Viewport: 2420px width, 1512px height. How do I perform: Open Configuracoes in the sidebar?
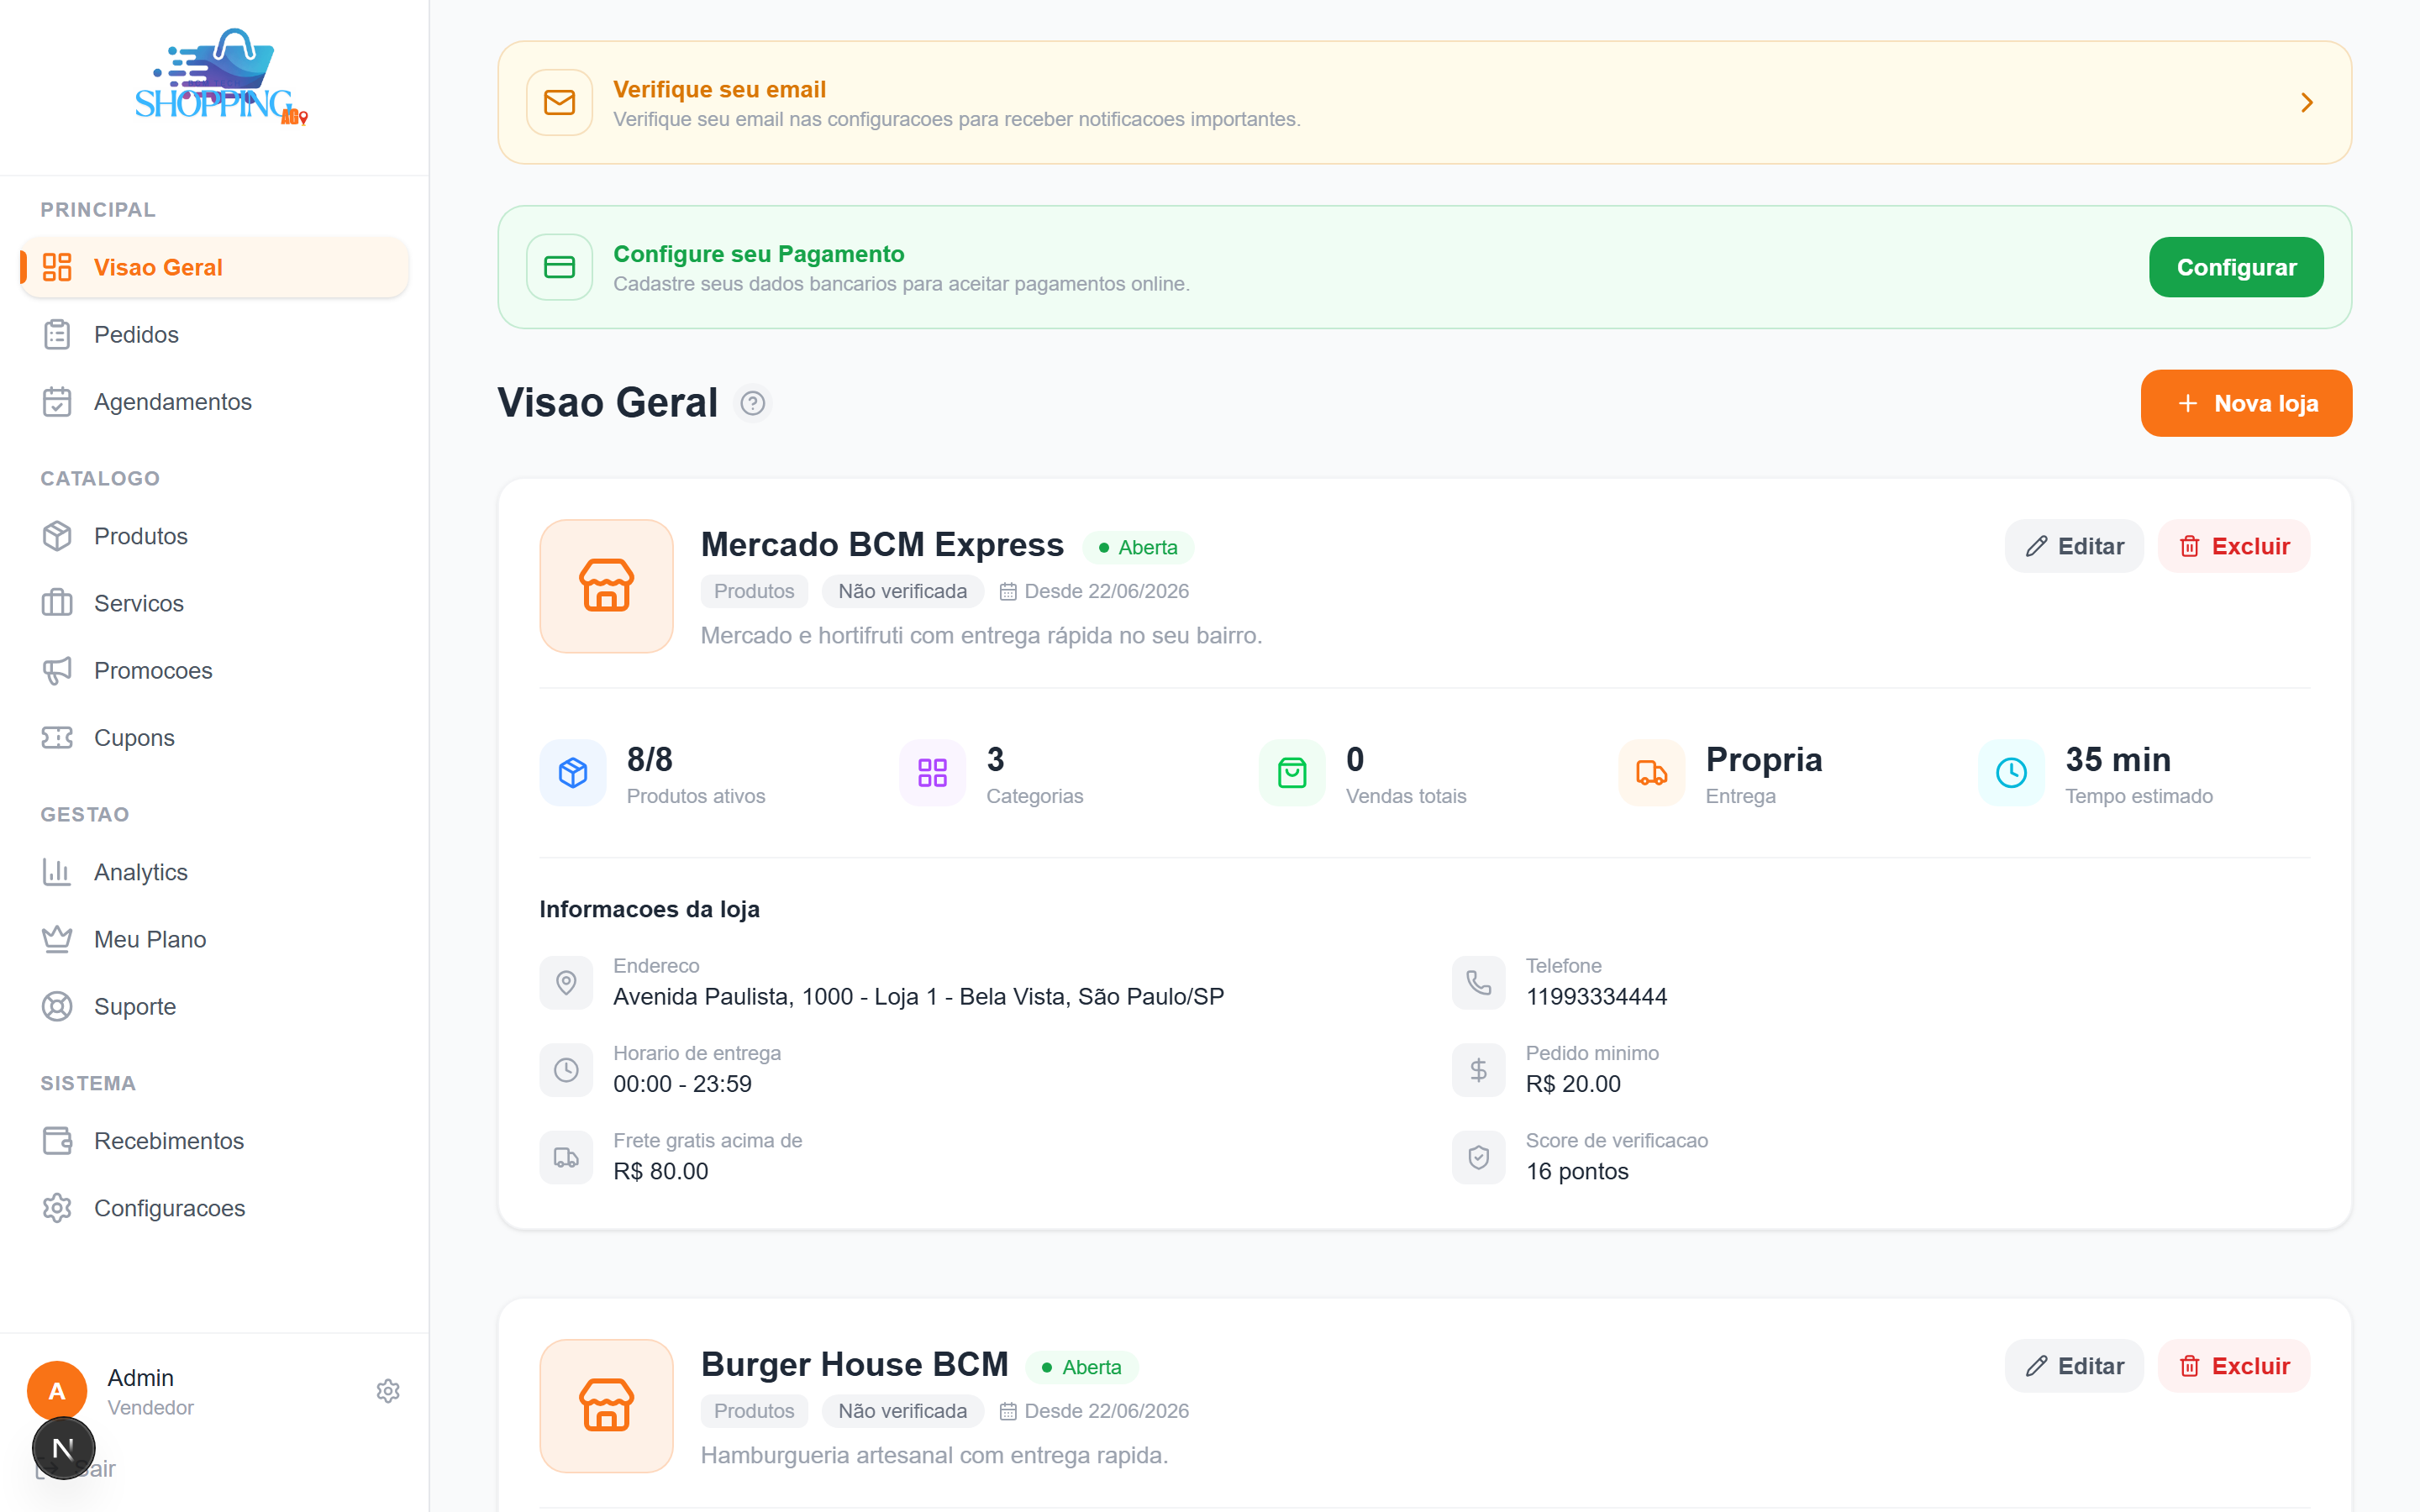tap(215, 1208)
